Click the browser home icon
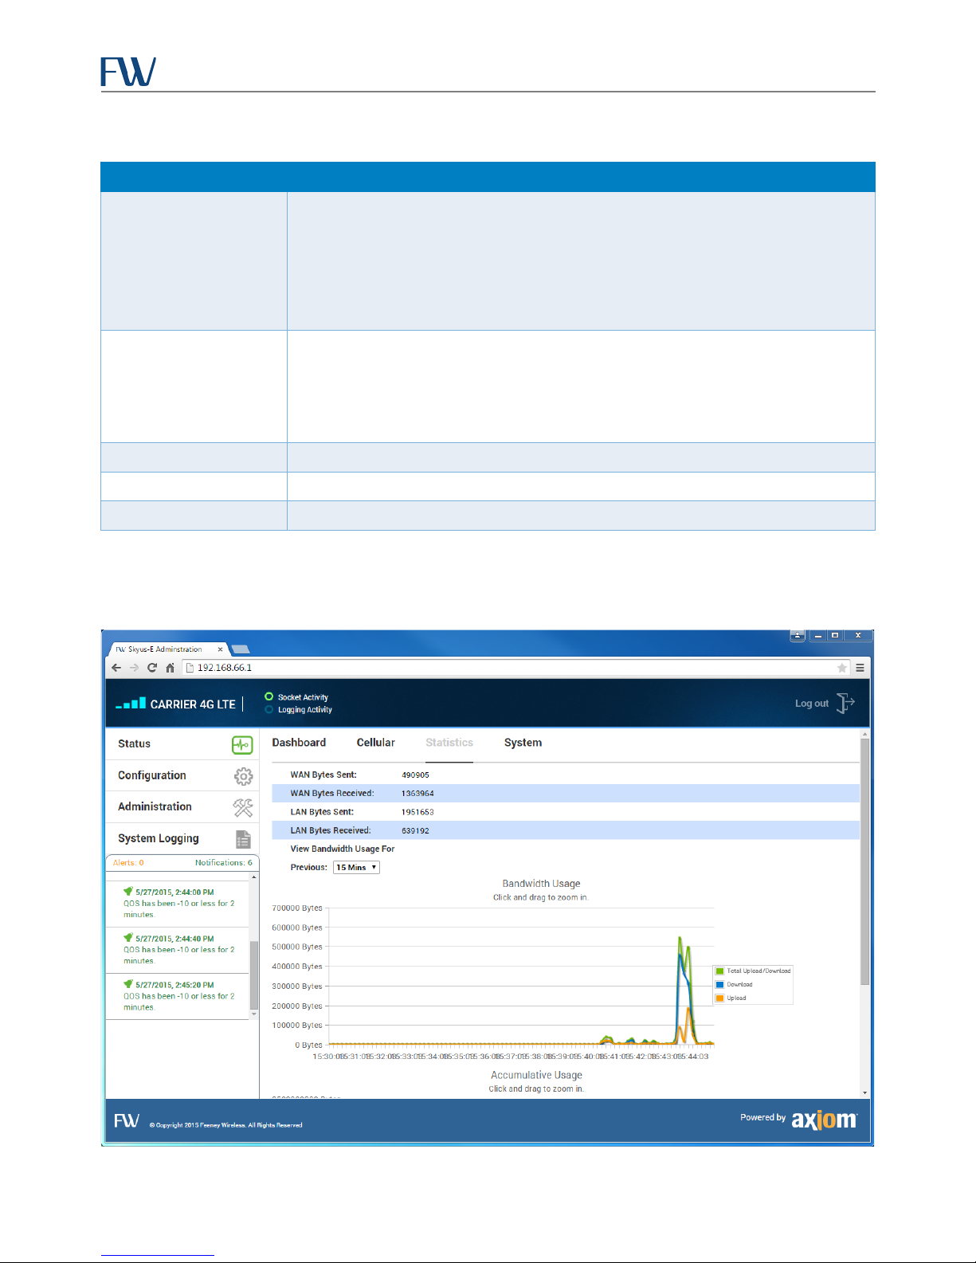The width and height of the screenshot is (976, 1263). pos(170,668)
